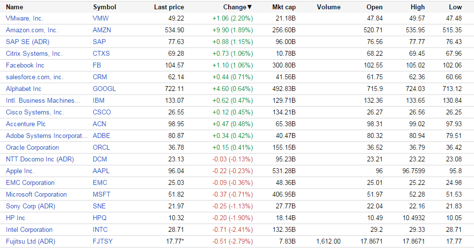Sort table by Change column arrow
Viewport: 474px width, 248px height.
coord(249,7)
